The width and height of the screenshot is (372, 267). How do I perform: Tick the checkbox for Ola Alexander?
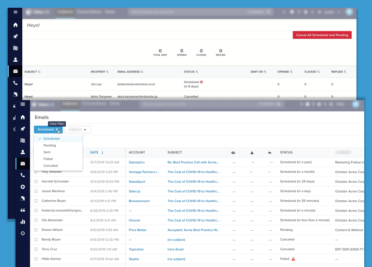tap(36, 221)
